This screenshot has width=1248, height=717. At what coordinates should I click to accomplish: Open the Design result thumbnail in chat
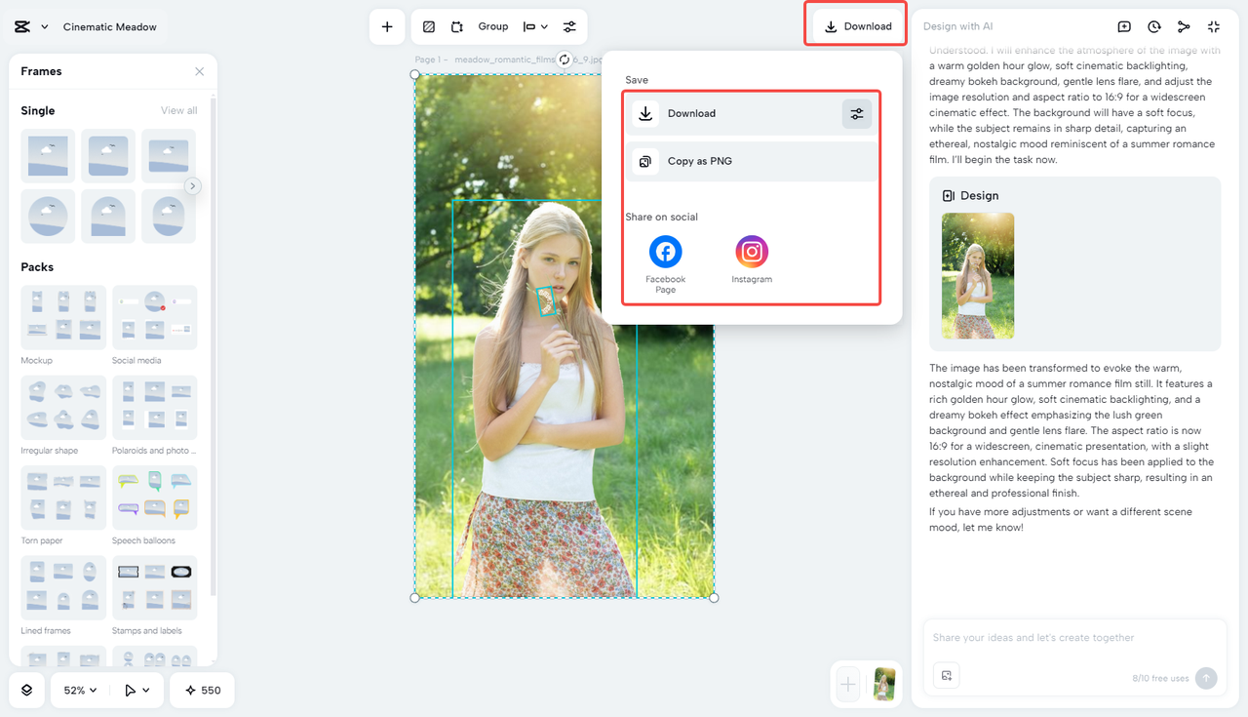(978, 276)
